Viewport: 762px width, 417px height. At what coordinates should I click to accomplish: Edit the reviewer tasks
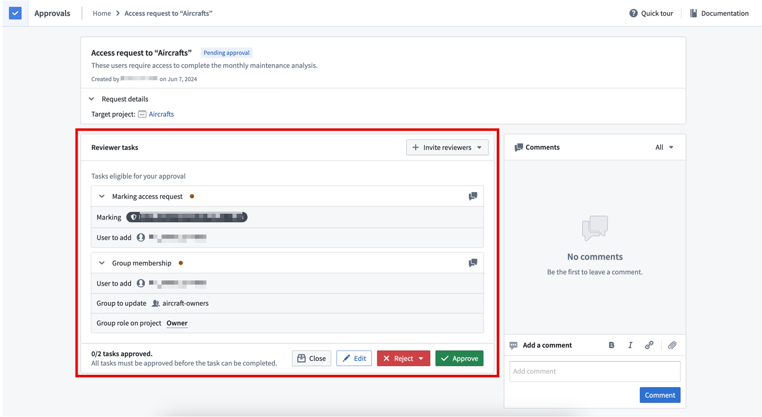pos(354,359)
